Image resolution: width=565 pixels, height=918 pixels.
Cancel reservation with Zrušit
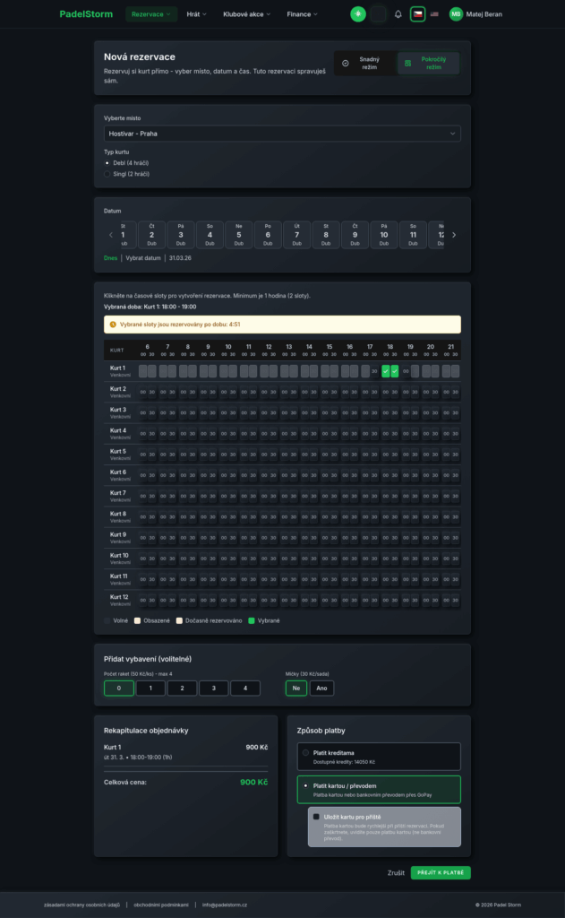396,873
